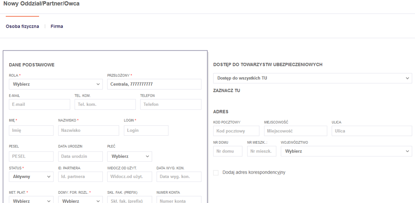Focus the E-mail input field

40,105
